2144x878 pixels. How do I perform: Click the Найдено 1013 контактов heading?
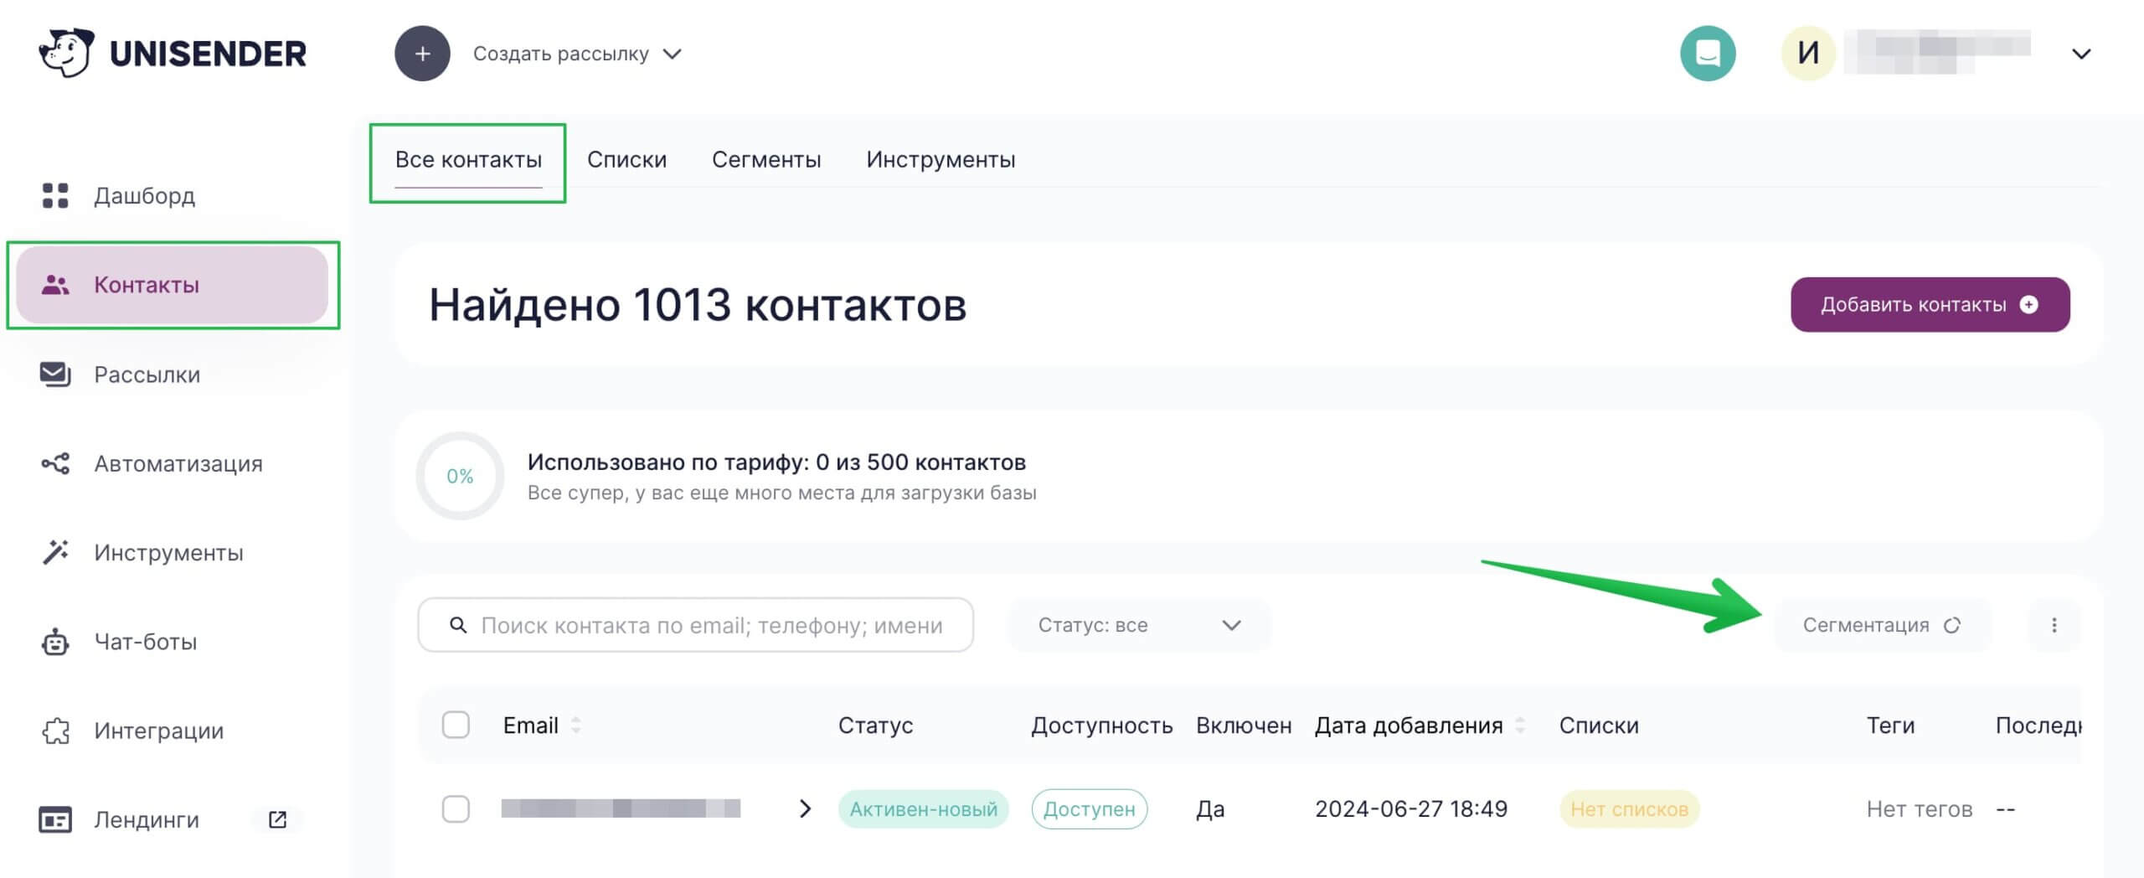pyautogui.click(x=698, y=305)
